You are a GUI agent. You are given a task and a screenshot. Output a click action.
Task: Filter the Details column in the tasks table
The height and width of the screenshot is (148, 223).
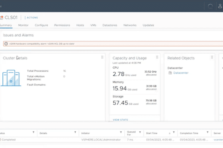point(75,132)
